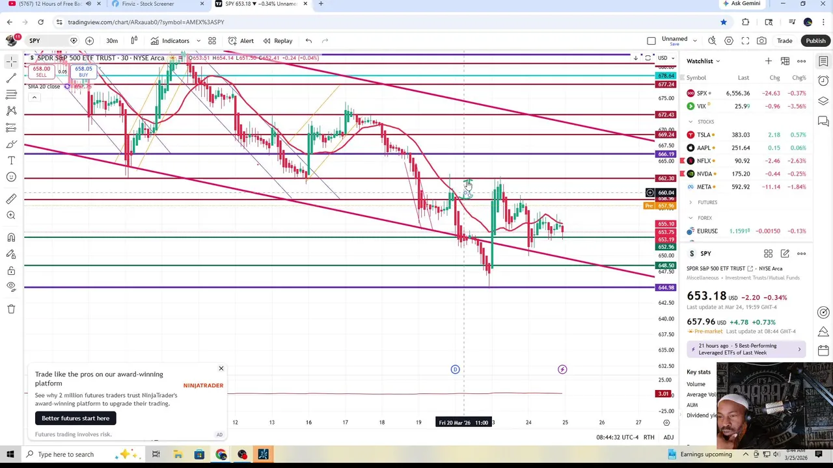The image size is (833, 468).
Task: Open the Chats sidebar icon
Action: pyautogui.click(x=823, y=121)
